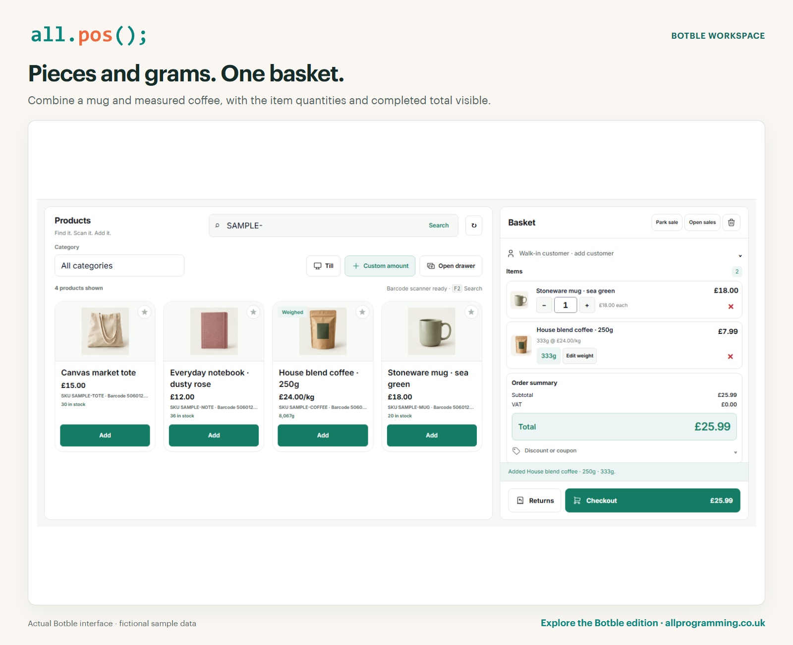Click the mug thumbnail in basket
Viewport: 793px width, 645px height.
click(520, 300)
